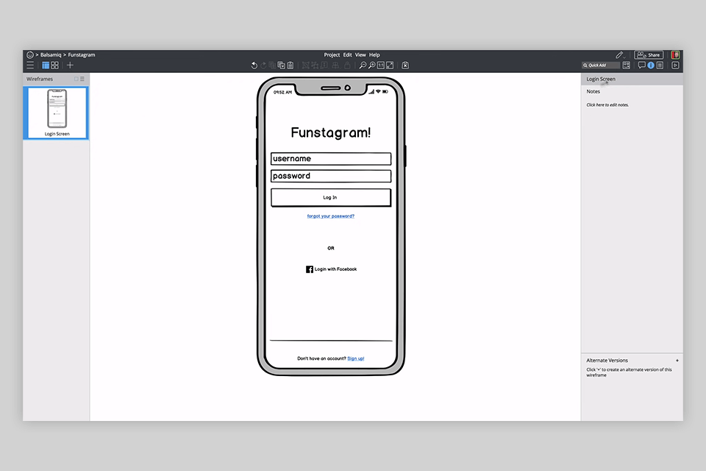Image resolution: width=706 pixels, height=471 pixels.
Task: Click the Duplicate icon in toolbar
Action: click(282, 65)
